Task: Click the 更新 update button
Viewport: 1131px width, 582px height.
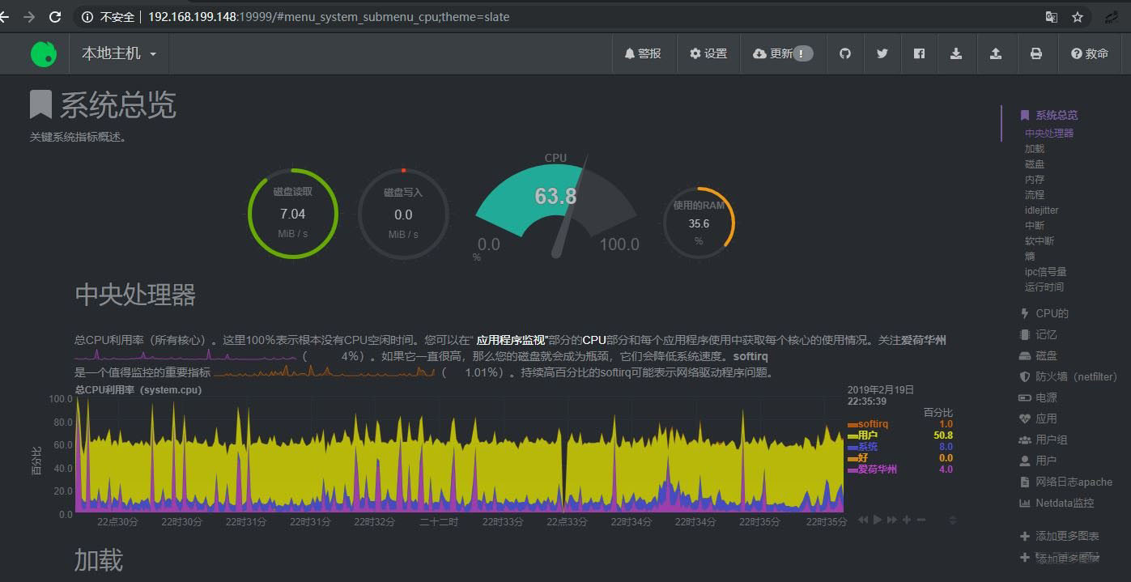Action: pyautogui.click(x=782, y=53)
